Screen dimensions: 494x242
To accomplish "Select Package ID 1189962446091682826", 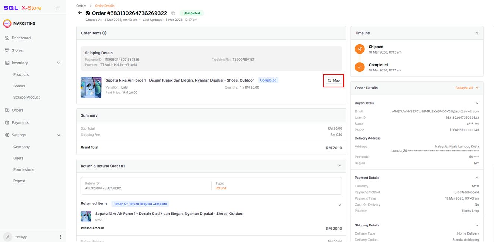I will [121, 60].
